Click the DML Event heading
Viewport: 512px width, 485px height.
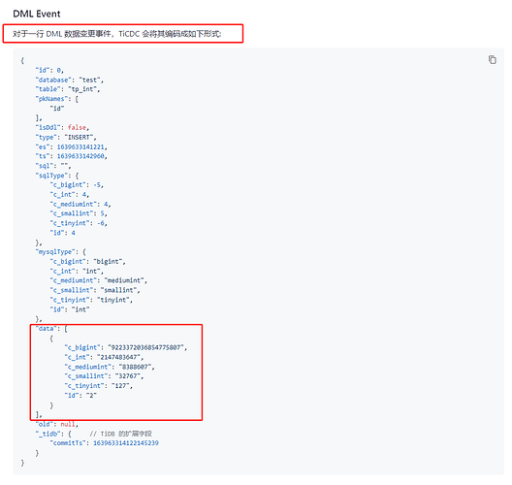(x=37, y=14)
